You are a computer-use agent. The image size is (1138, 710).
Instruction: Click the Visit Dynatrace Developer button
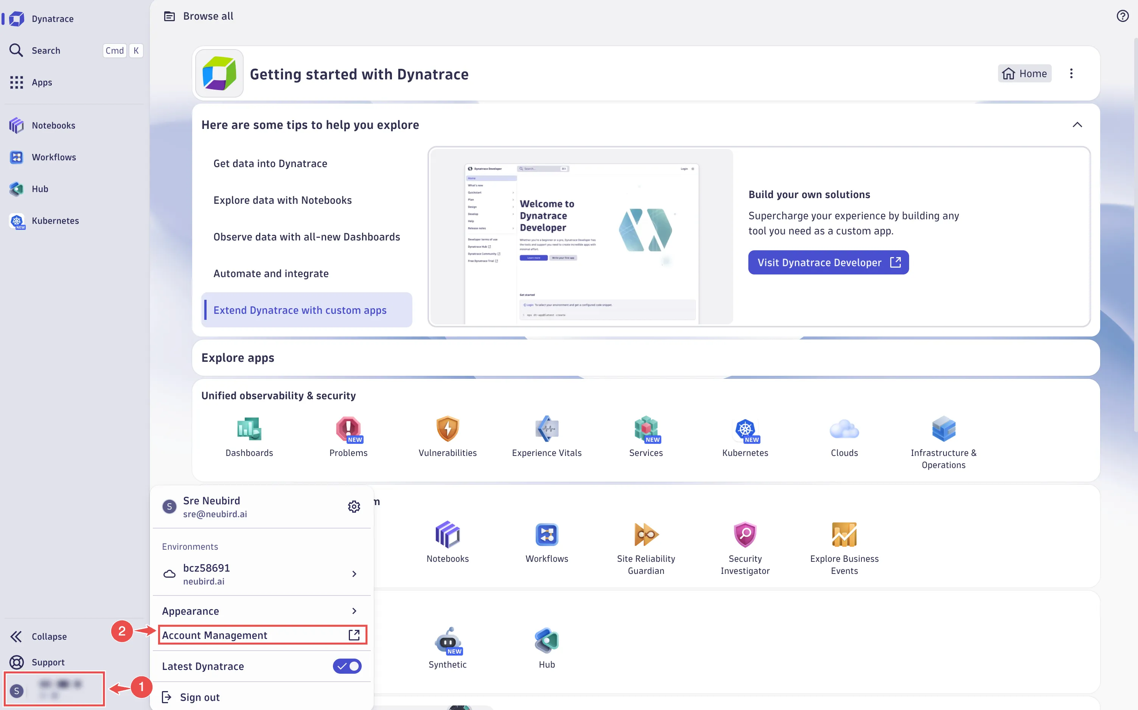tap(828, 262)
